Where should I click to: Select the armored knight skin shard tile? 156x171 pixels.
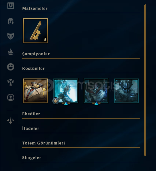126,91
